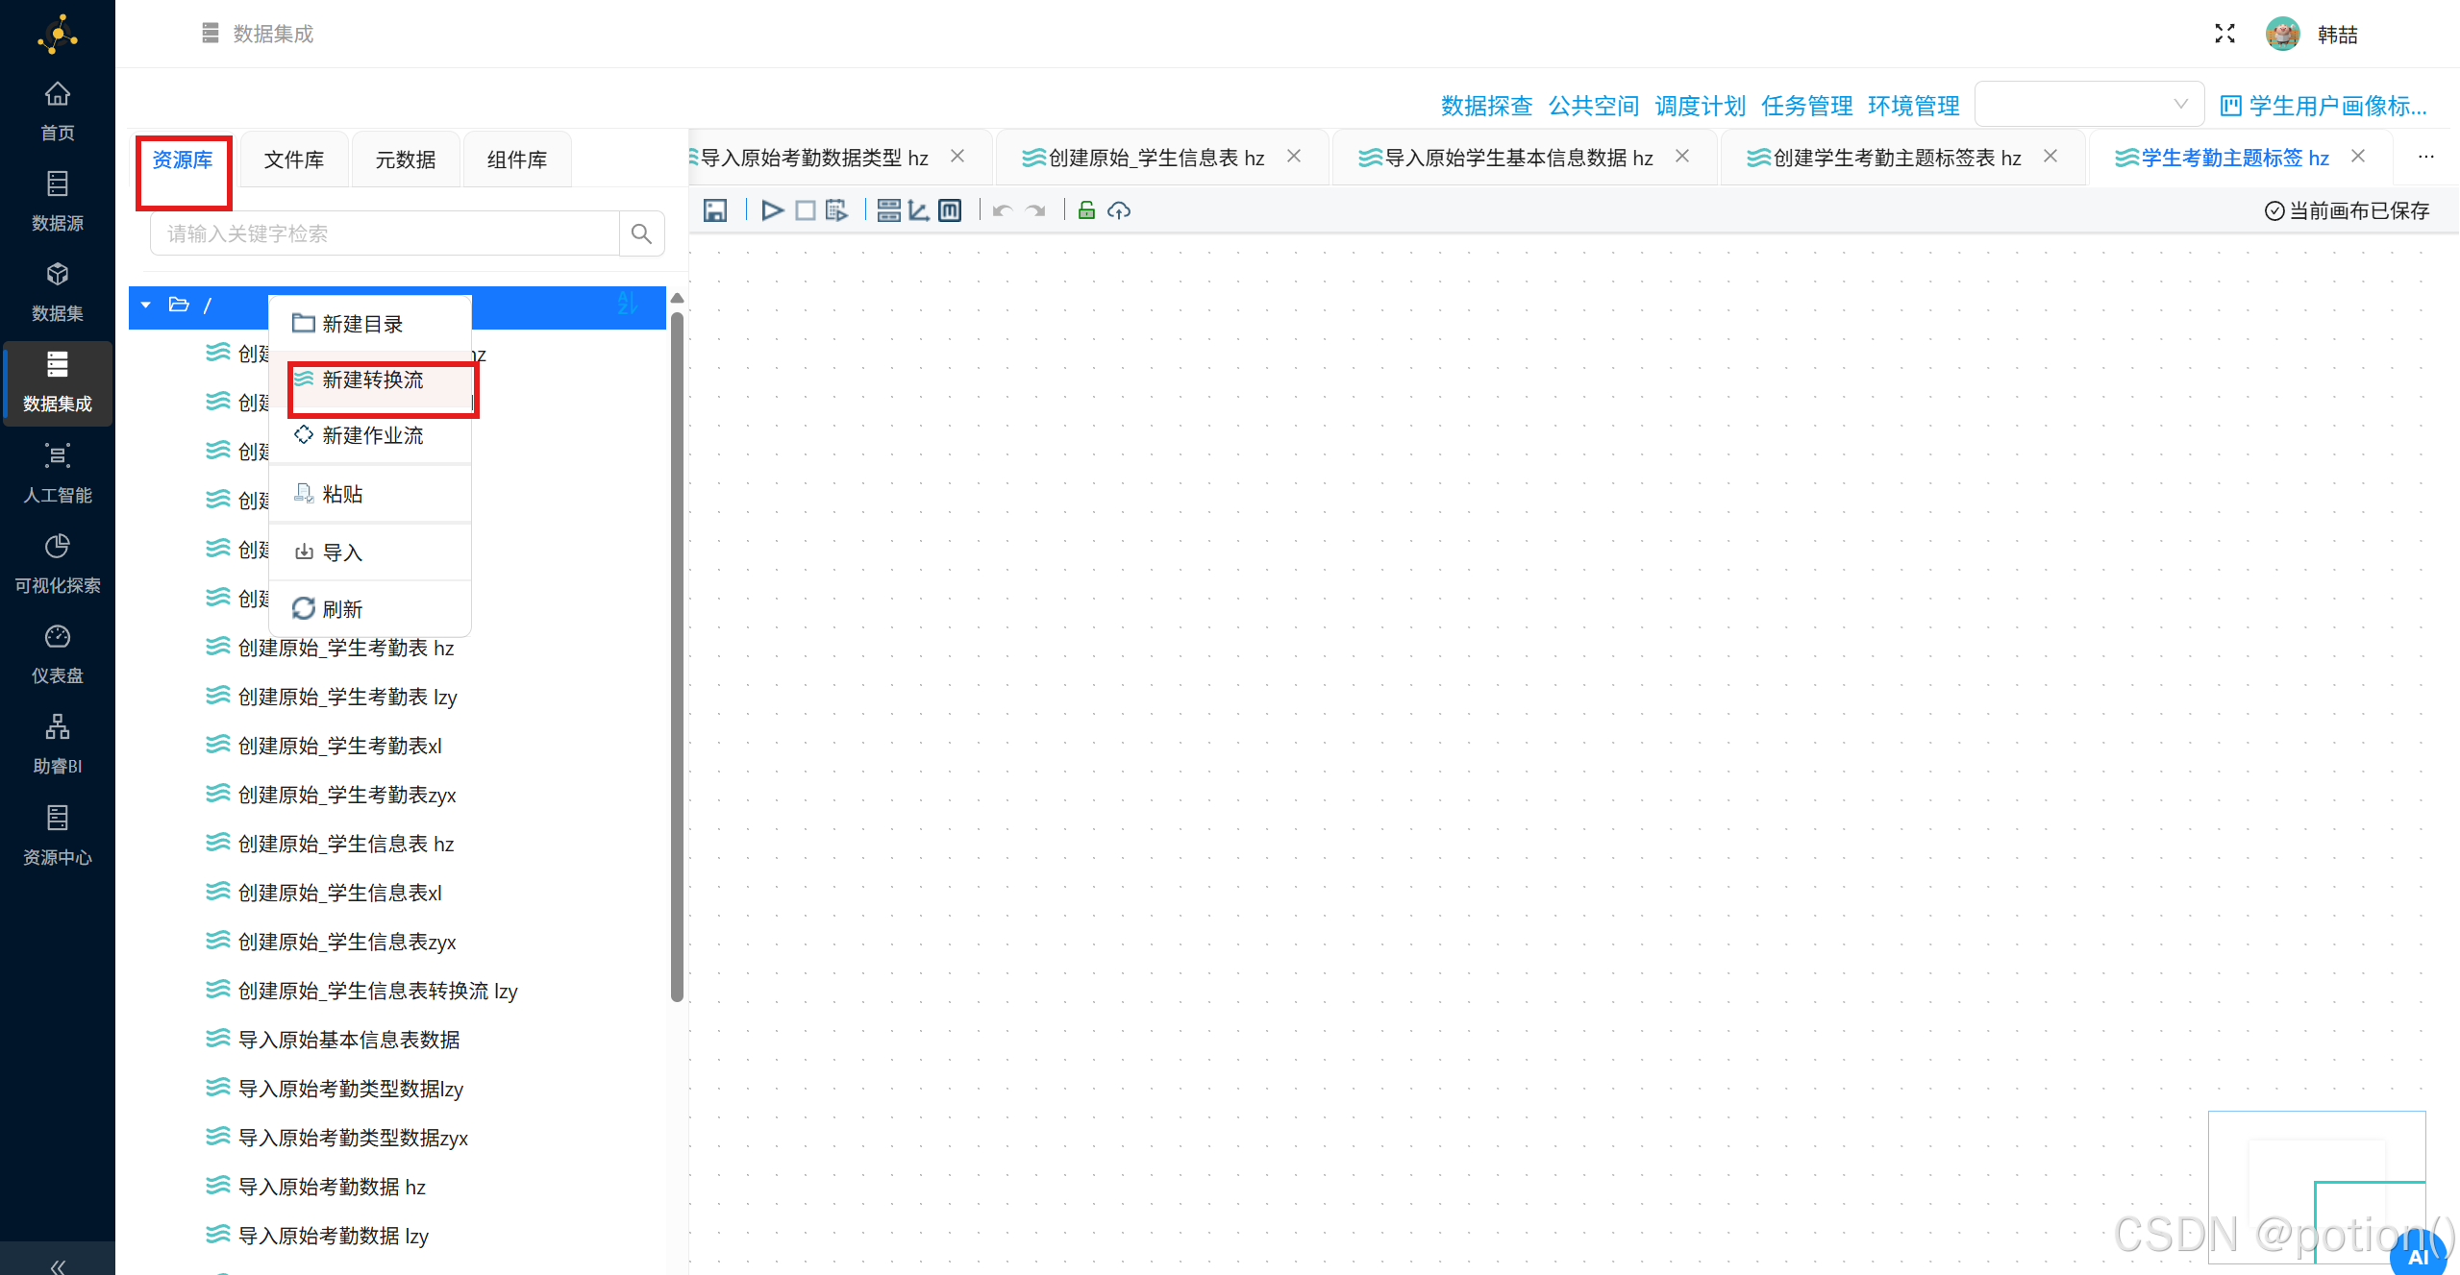Click the keyword search input field

tap(385, 233)
